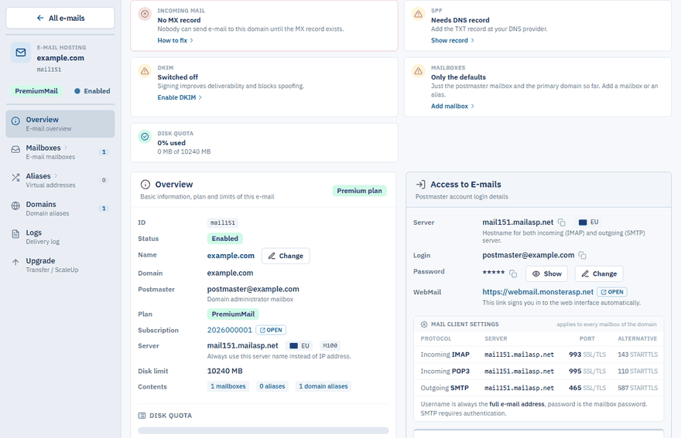Open the Domains sidebar section

coord(60,208)
